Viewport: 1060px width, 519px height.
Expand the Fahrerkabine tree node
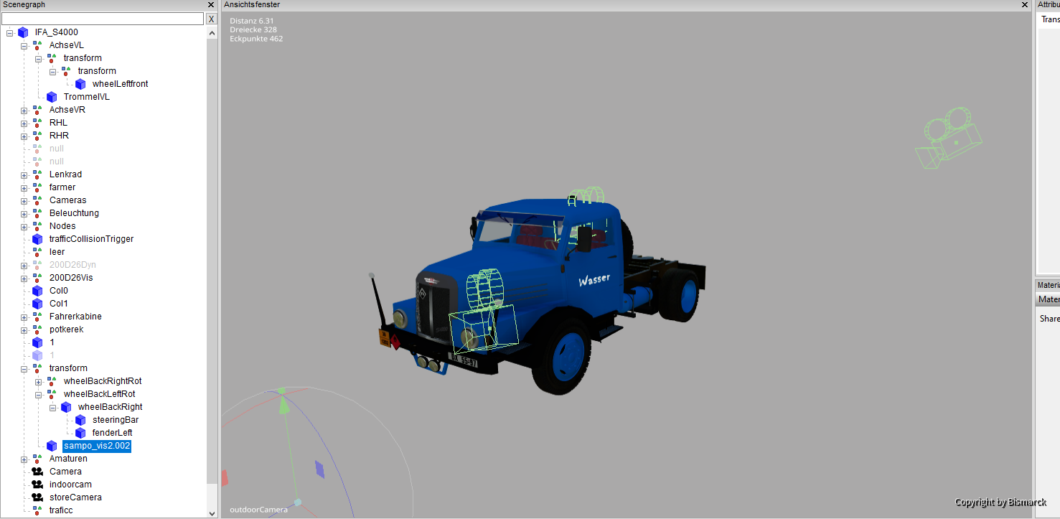24,317
